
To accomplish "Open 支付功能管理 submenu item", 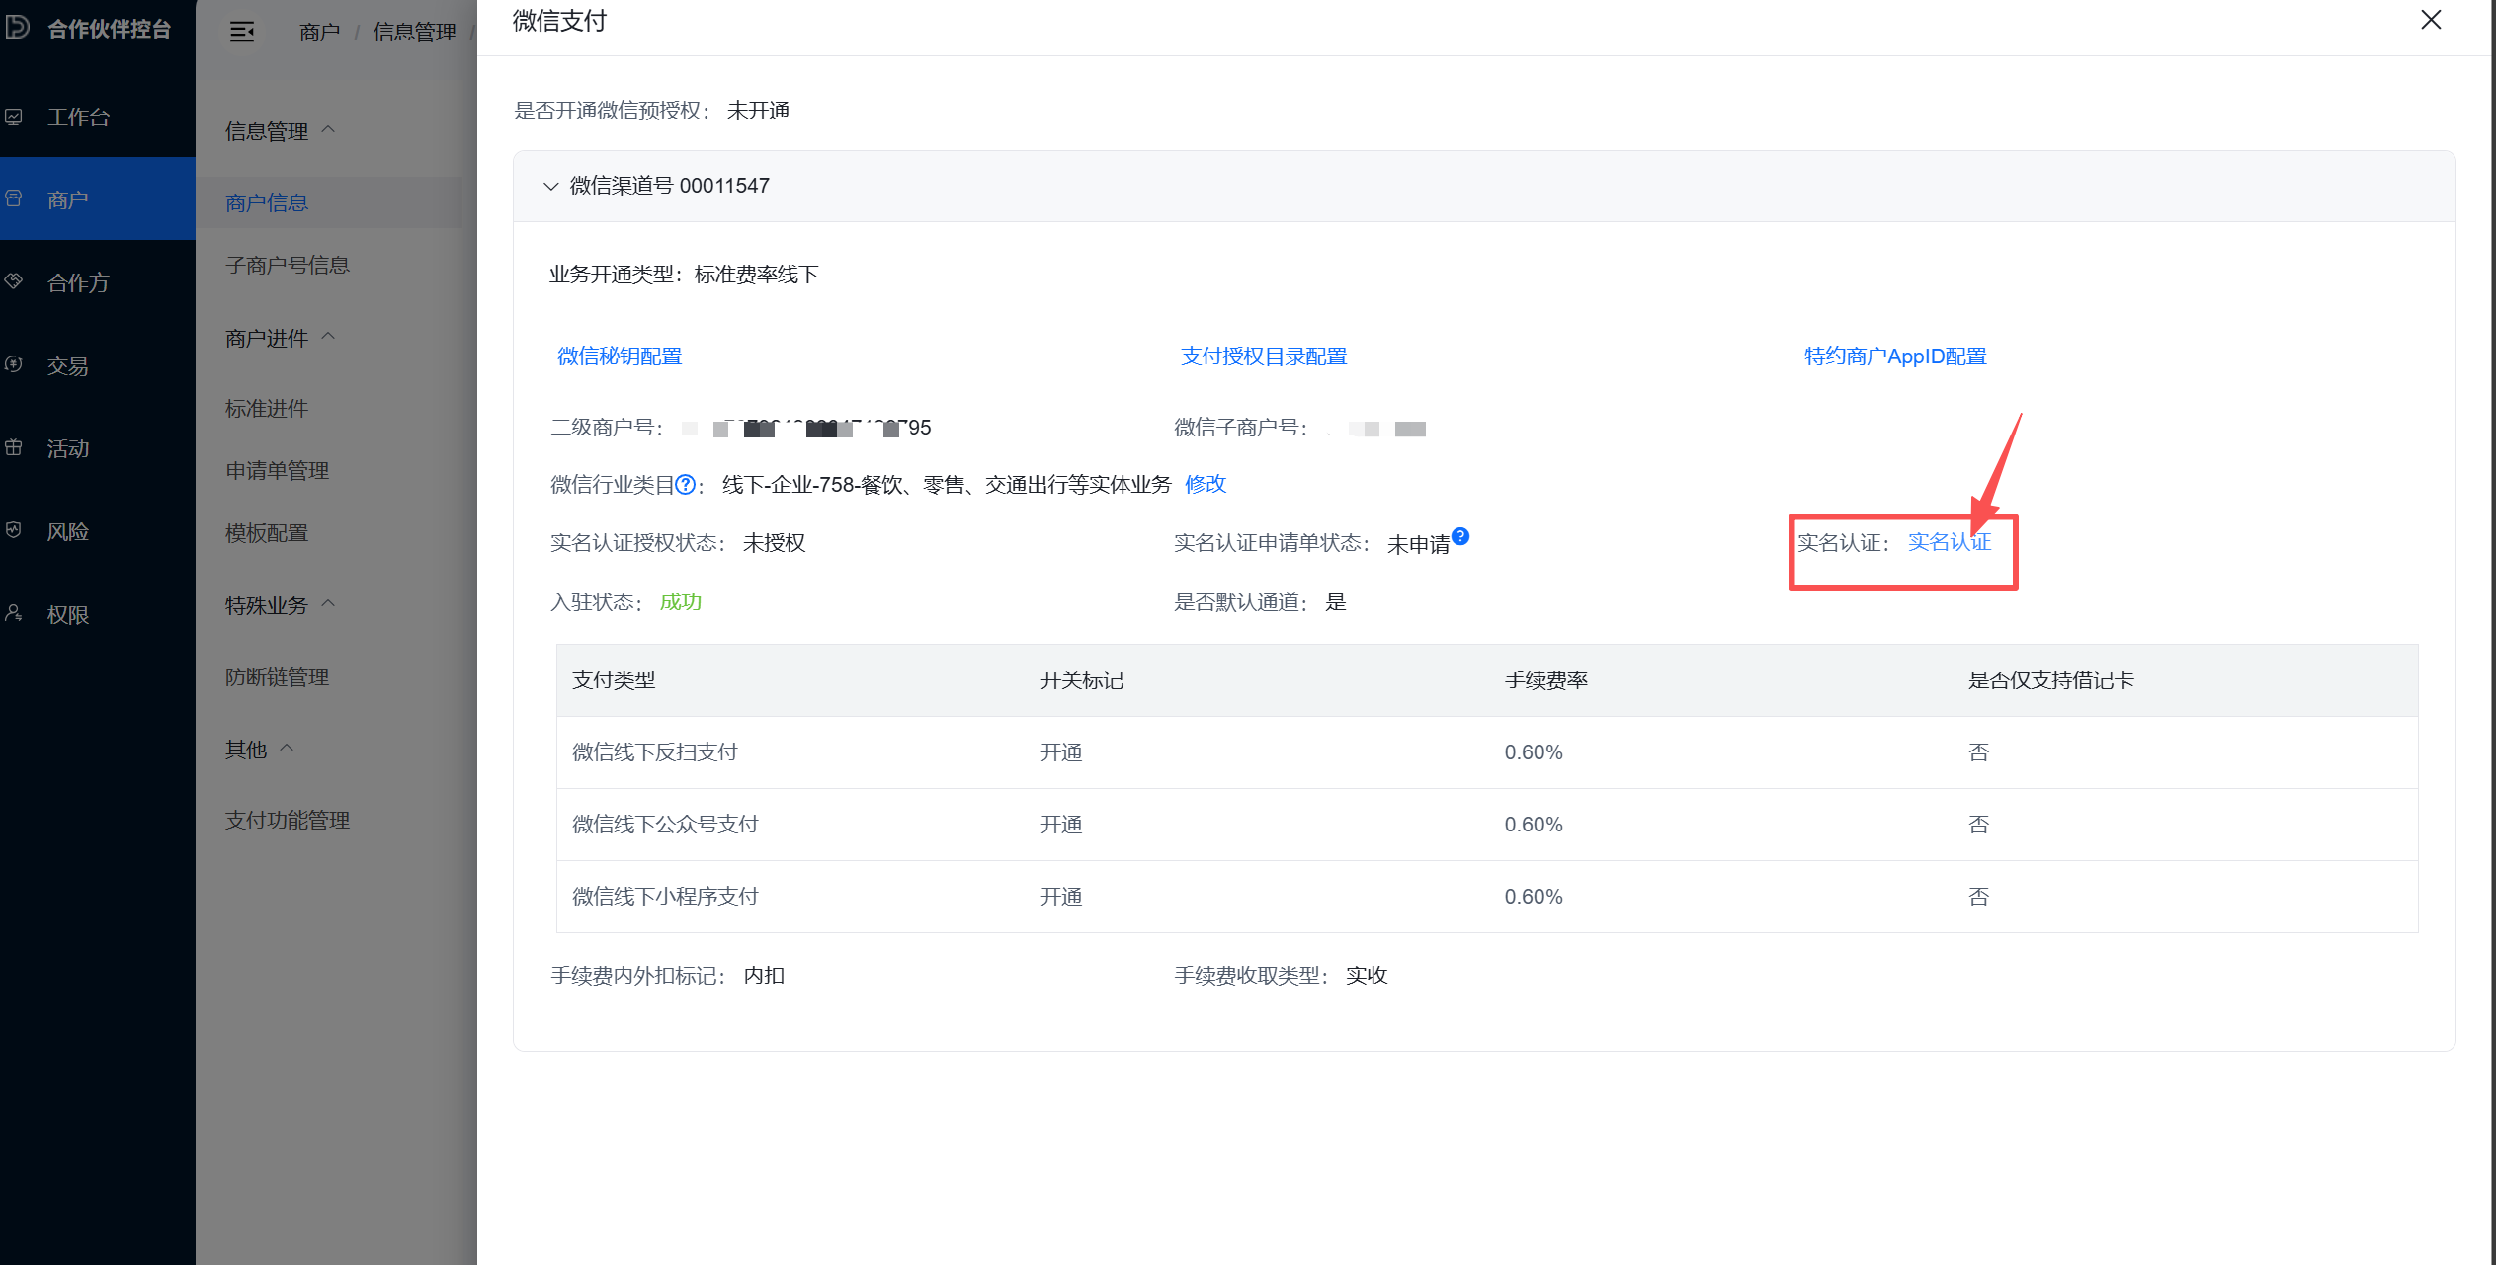I will (288, 820).
